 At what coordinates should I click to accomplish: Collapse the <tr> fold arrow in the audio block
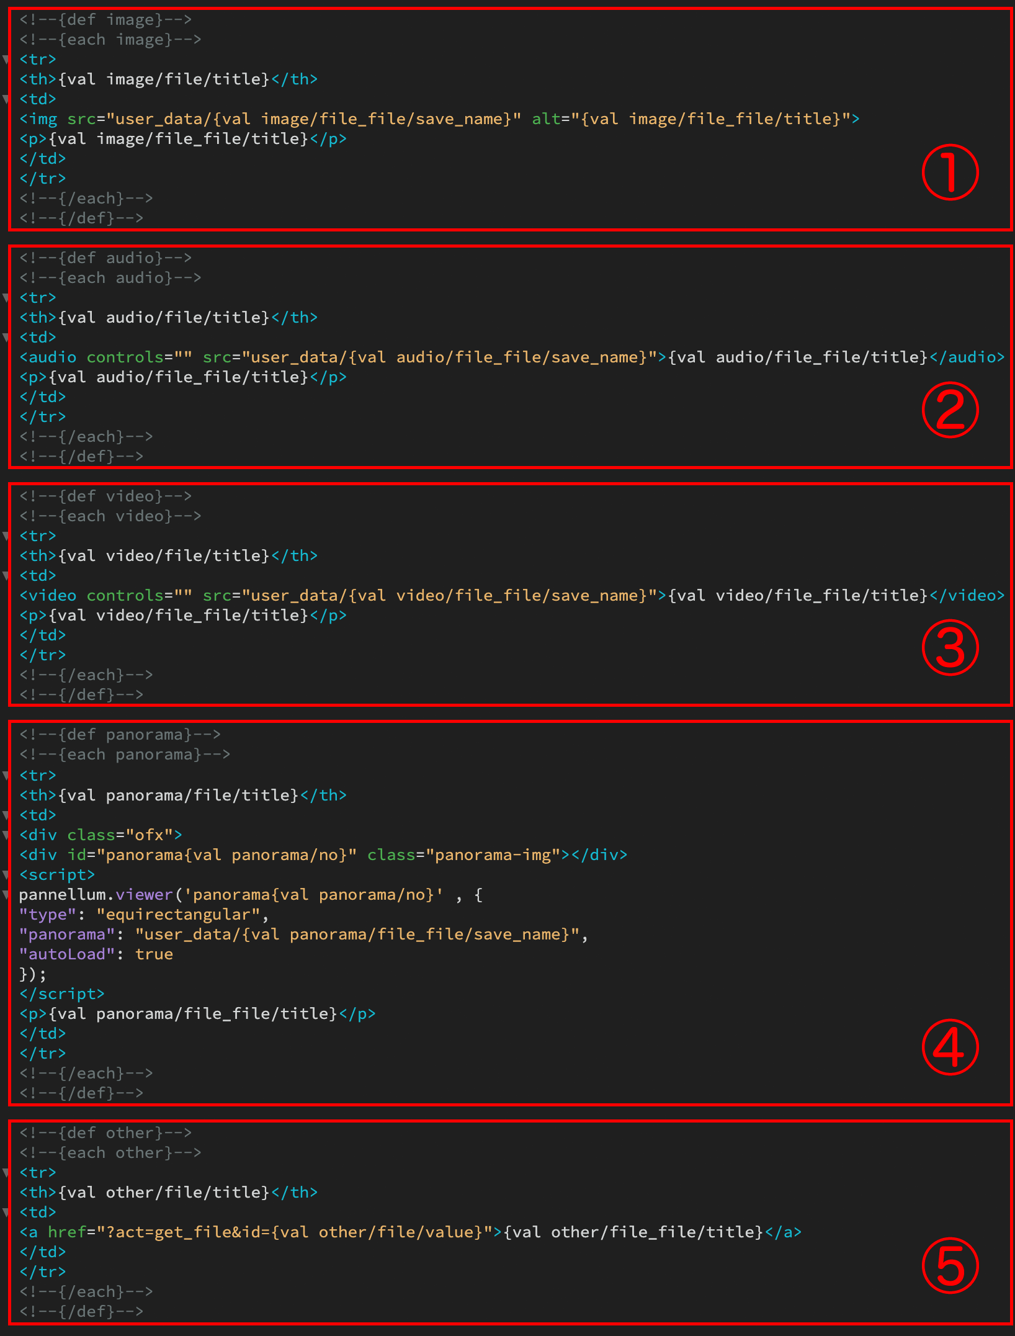tap(6, 298)
